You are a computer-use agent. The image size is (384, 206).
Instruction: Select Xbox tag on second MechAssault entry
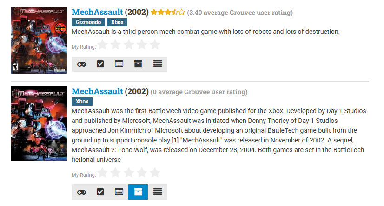tap(82, 102)
